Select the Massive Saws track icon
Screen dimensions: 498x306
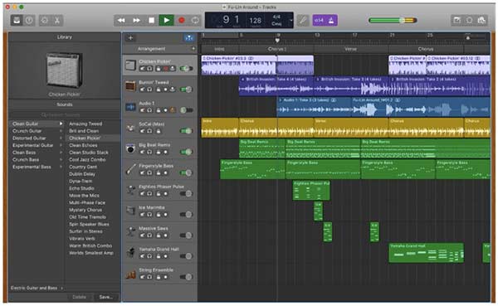(130, 231)
